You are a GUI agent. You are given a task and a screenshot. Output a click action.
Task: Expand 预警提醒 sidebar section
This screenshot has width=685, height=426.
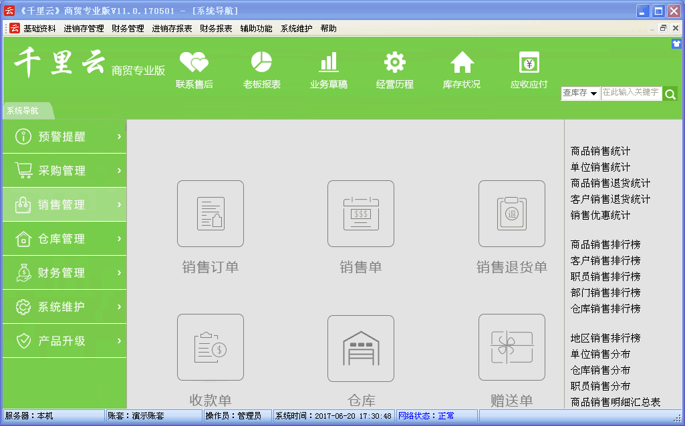64,137
